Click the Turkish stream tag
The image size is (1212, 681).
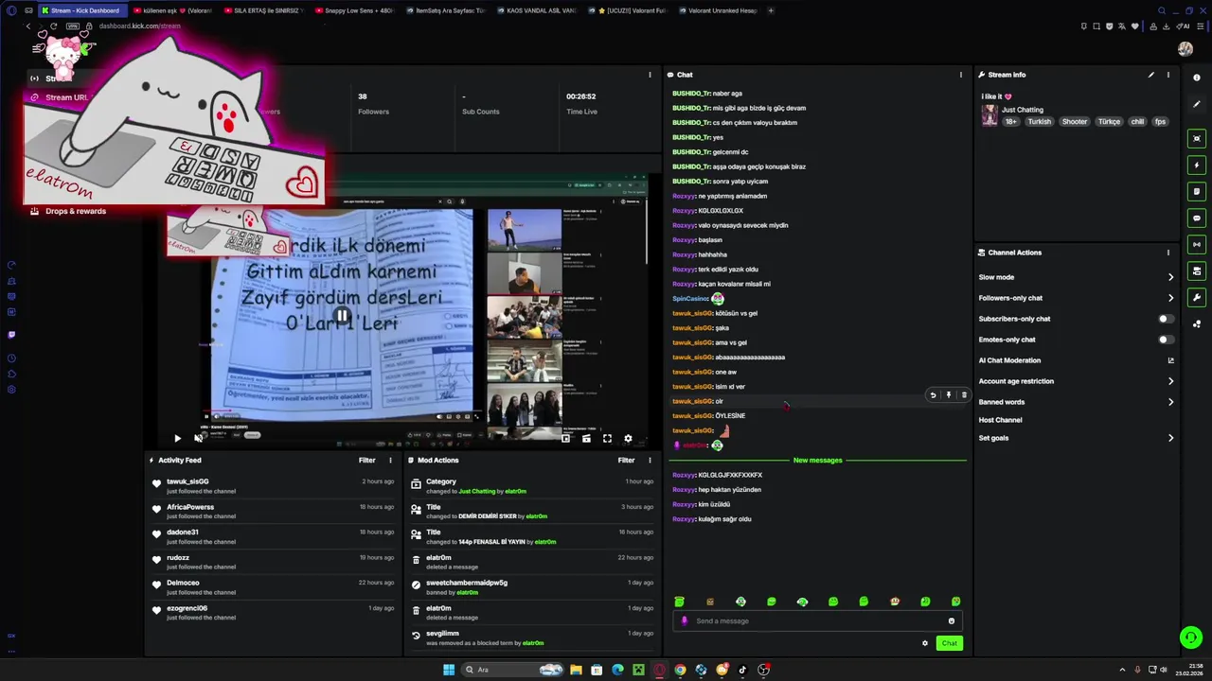(x=1040, y=122)
